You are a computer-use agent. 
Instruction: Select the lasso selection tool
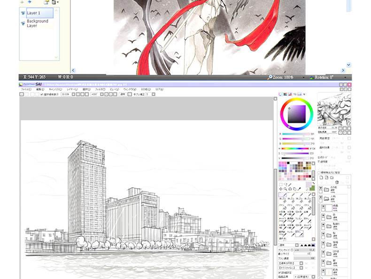pos(286,185)
